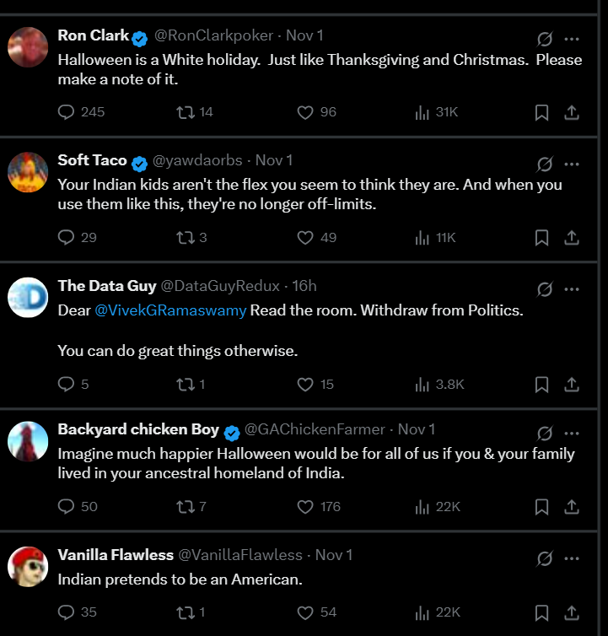Reply to the Vanilla Flawless tweet
Image resolution: width=608 pixels, height=636 pixels.
[x=67, y=612]
